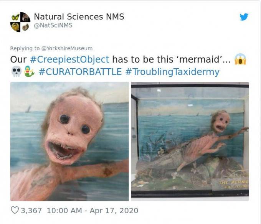Click the butterfly quadrant of profile avatar
This screenshot has width=261, height=224.
coord(15,17)
